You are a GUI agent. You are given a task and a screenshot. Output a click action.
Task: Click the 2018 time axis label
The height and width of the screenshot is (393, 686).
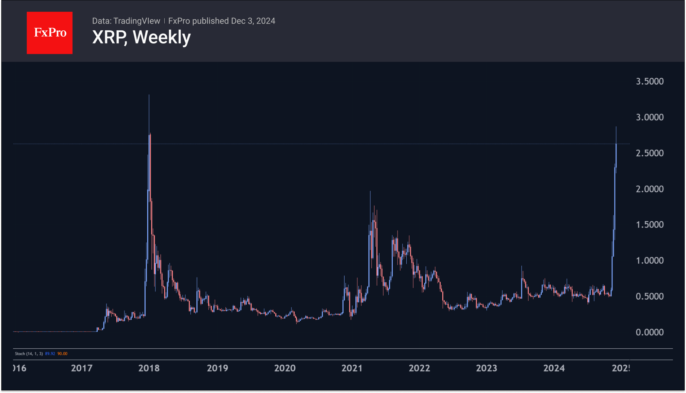click(149, 368)
